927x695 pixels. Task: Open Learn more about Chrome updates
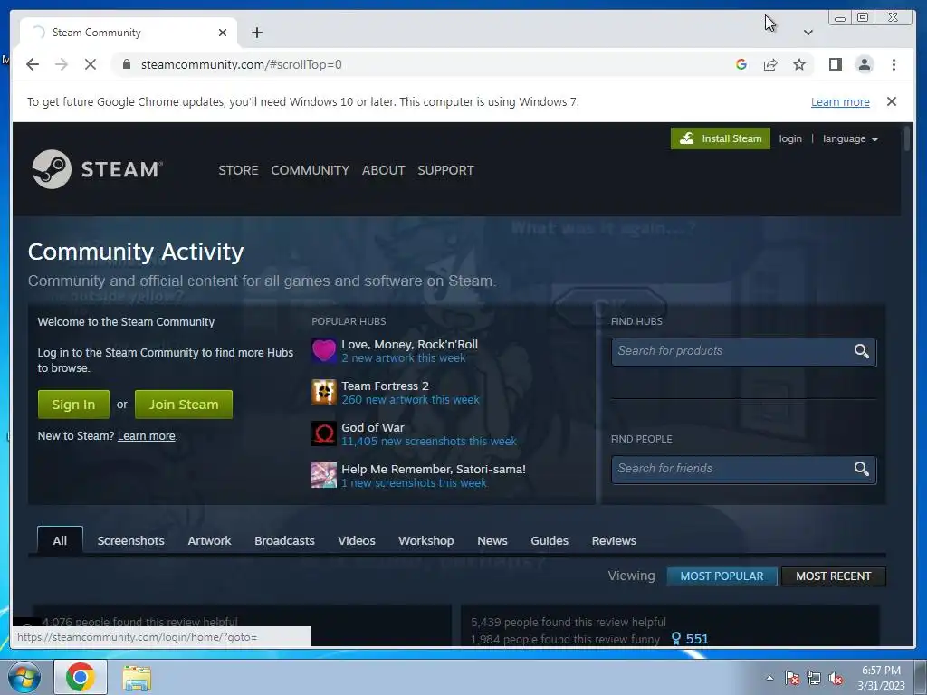point(840,101)
